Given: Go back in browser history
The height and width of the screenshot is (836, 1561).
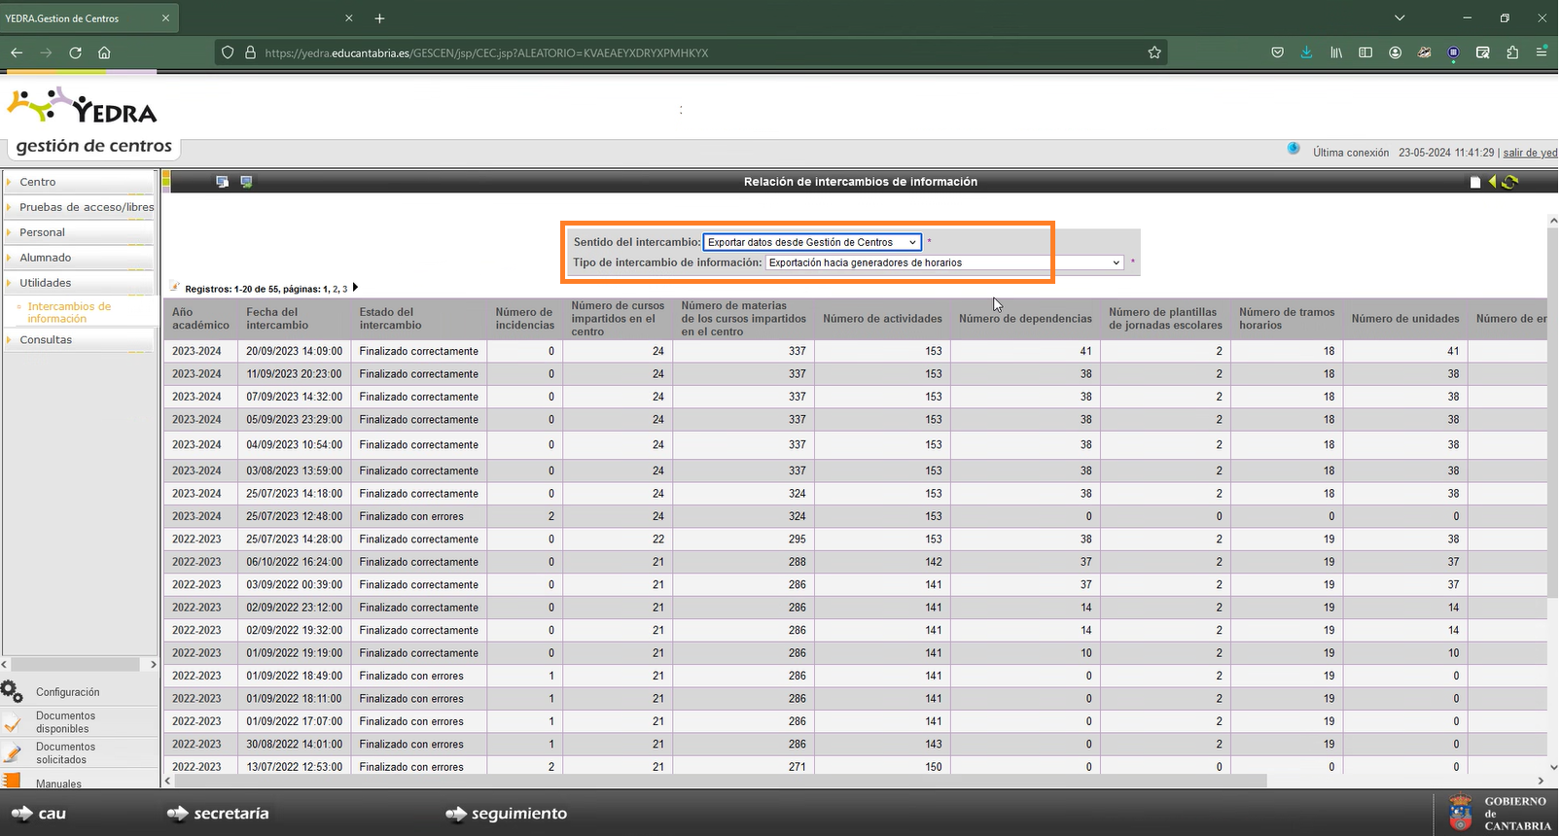Looking at the screenshot, I should coord(17,52).
